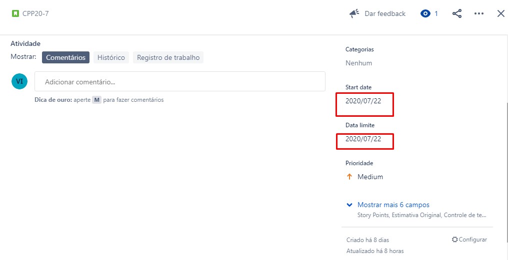
Task: Click the Atividade section heading
Action: point(25,43)
